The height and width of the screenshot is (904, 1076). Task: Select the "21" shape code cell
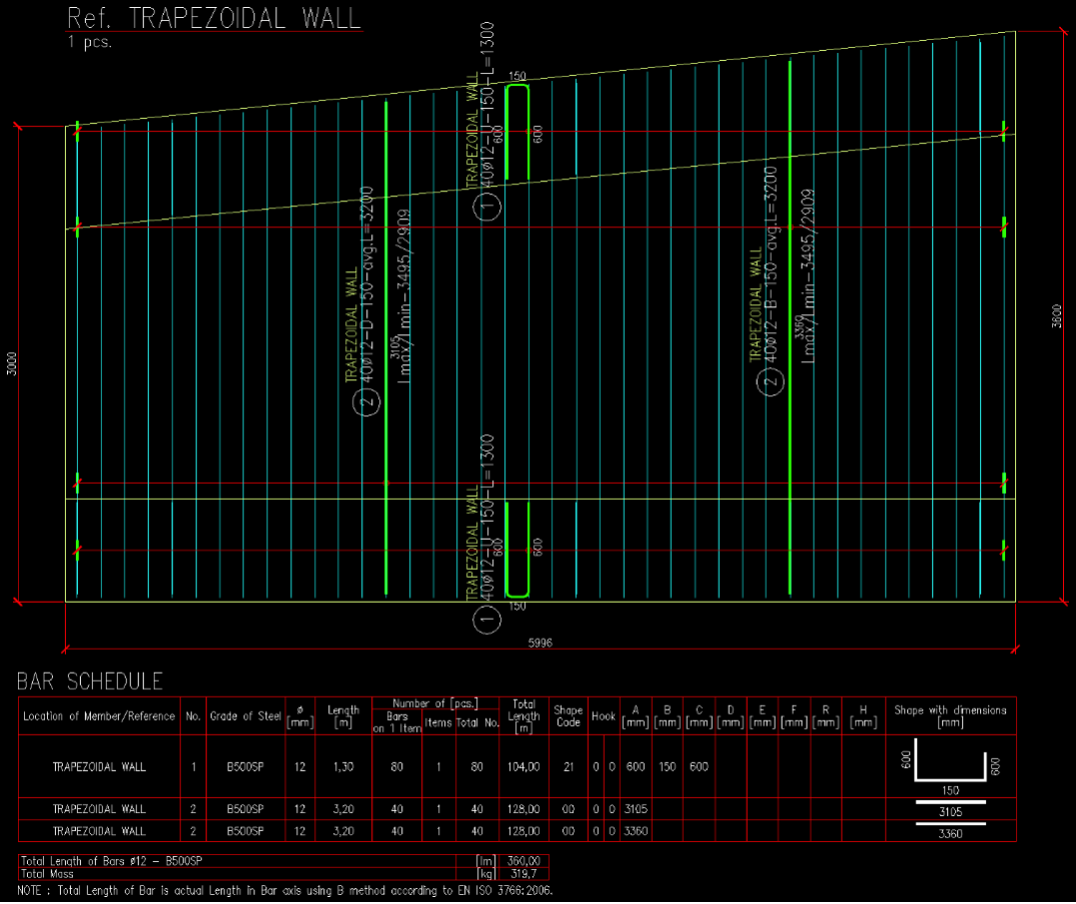pyautogui.click(x=568, y=767)
